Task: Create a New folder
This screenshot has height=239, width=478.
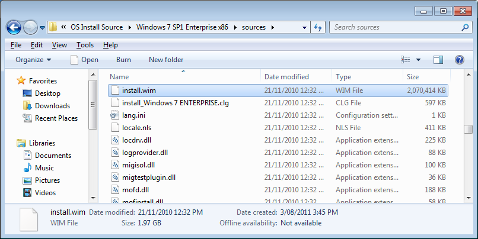Action: point(166,60)
